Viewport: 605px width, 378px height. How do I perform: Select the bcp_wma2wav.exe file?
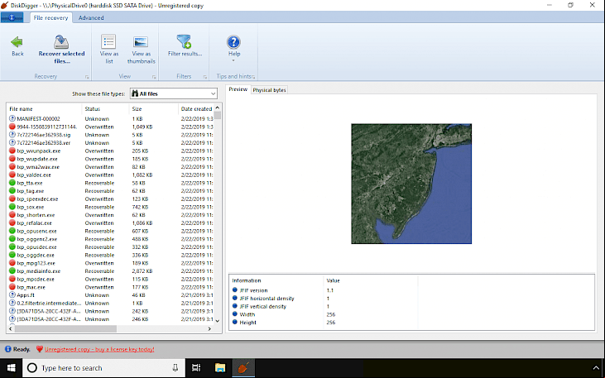(x=38, y=167)
